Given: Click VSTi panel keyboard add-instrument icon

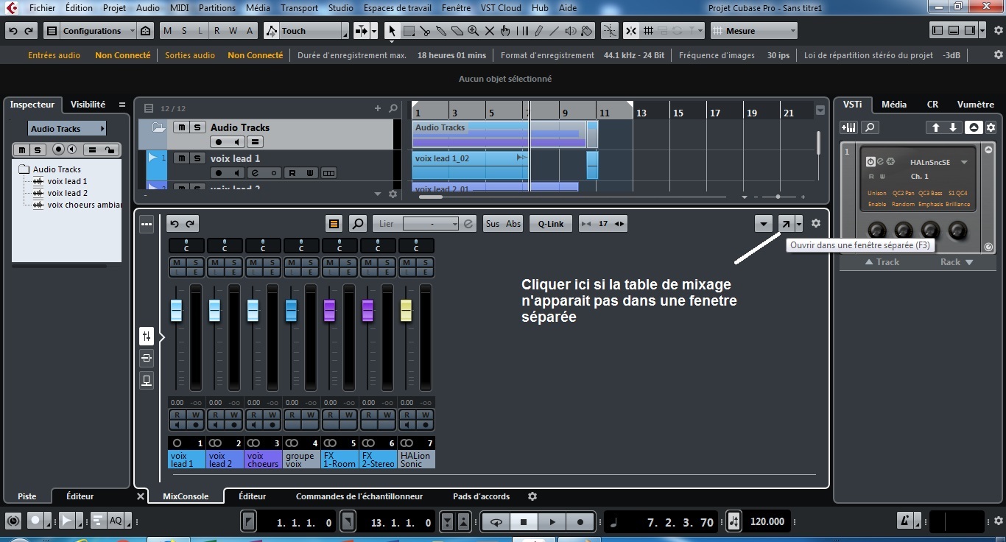Looking at the screenshot, I should coord(848,127).
